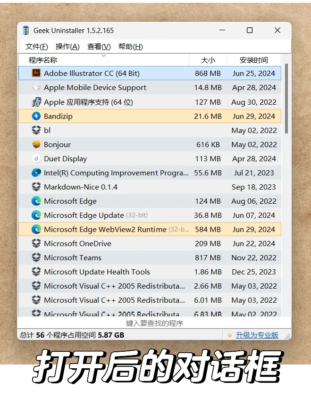
Task: Click the Edge WebView2 Runtime icon
Action: (36, 229)
